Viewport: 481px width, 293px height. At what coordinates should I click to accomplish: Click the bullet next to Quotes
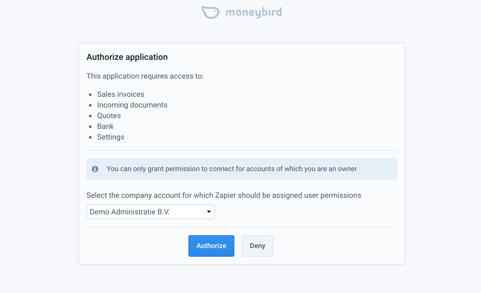point(90,116)
